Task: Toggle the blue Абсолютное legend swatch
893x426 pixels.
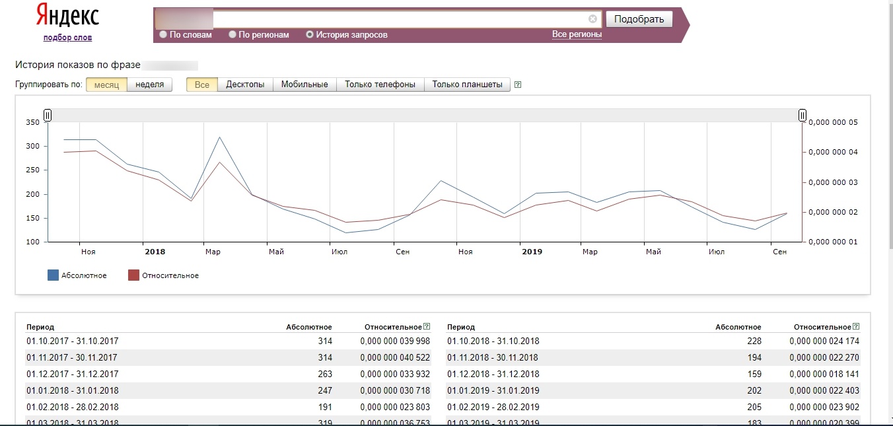Action: click(54, 275)
